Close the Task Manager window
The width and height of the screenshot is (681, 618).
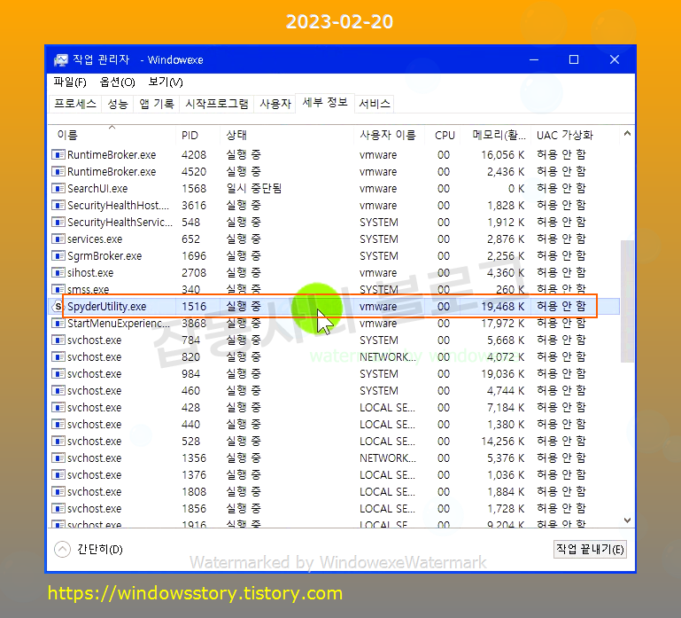614,59
